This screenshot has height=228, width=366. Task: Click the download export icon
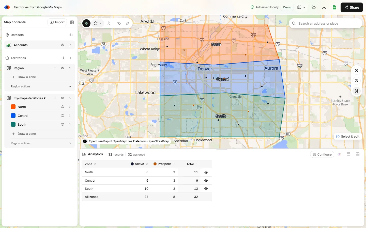(x=324, y=7)
